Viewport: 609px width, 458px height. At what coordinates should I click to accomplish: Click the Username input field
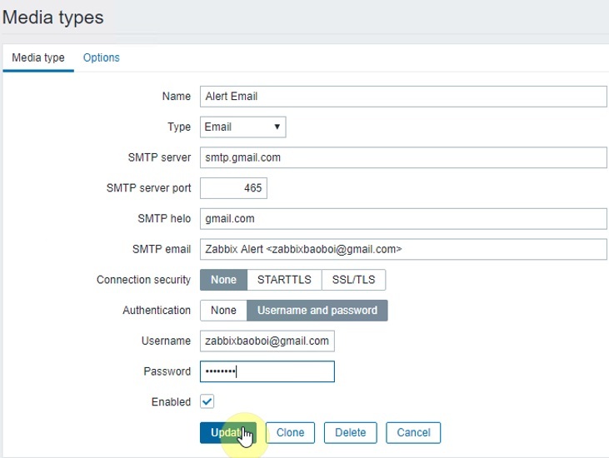pyautogui.click(x=267, y=341)
